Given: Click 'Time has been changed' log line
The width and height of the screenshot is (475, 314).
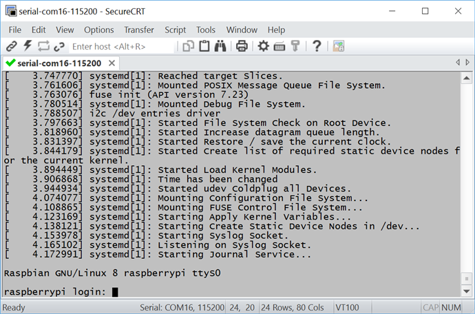Looking at the screenshot, I should click(x=141, y=179).
